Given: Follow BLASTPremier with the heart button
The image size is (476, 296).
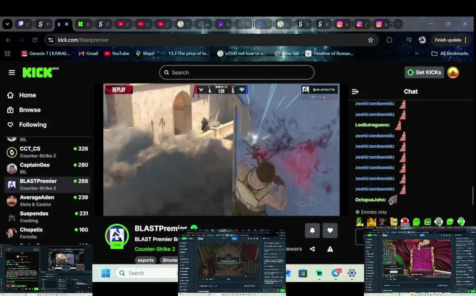Looking at the screenshot, I should click(330, 231).
